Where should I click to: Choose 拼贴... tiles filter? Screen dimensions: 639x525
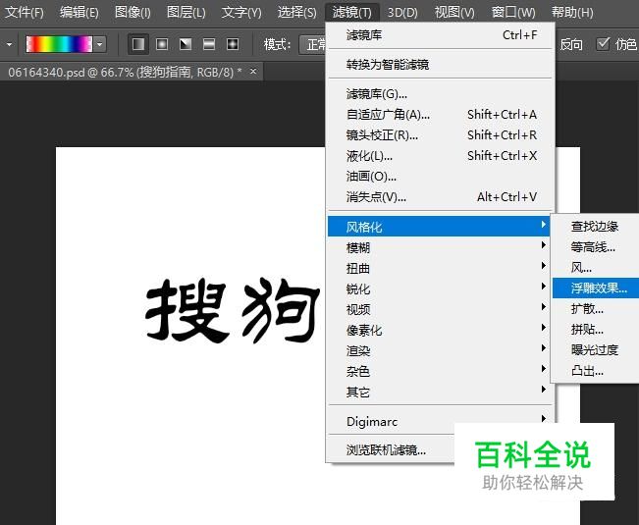[x=596, y=329]
